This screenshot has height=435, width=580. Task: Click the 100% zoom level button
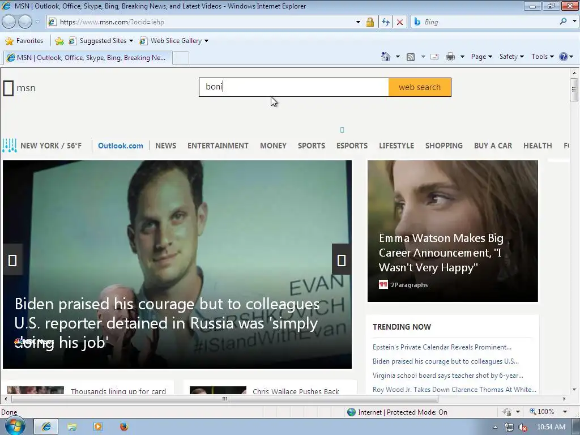click(542, 412)
